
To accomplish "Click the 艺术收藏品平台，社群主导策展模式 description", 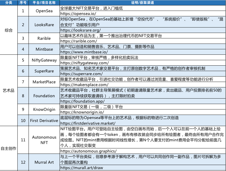I will point(143,93).
